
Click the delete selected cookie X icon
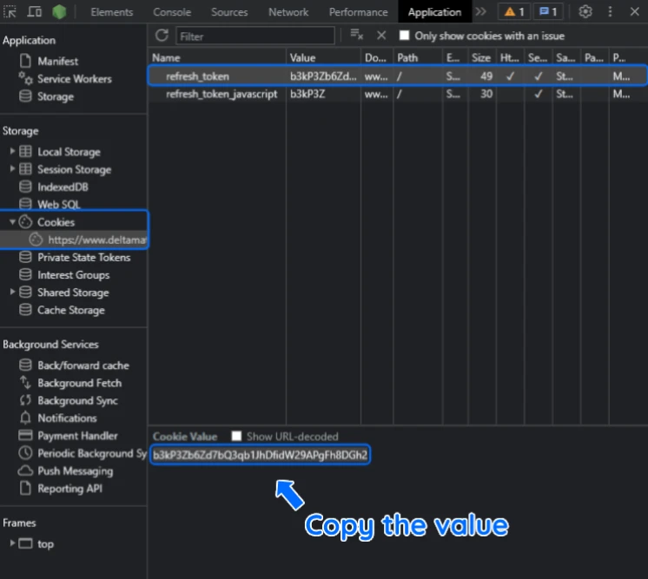380,35
